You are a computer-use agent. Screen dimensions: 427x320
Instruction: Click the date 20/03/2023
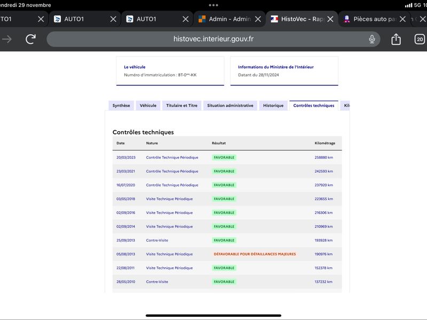click(x=126, y=157)
